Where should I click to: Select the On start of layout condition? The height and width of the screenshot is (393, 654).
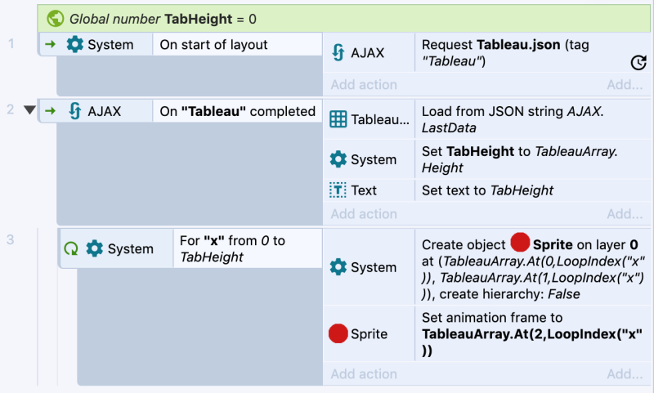point(213,45)
